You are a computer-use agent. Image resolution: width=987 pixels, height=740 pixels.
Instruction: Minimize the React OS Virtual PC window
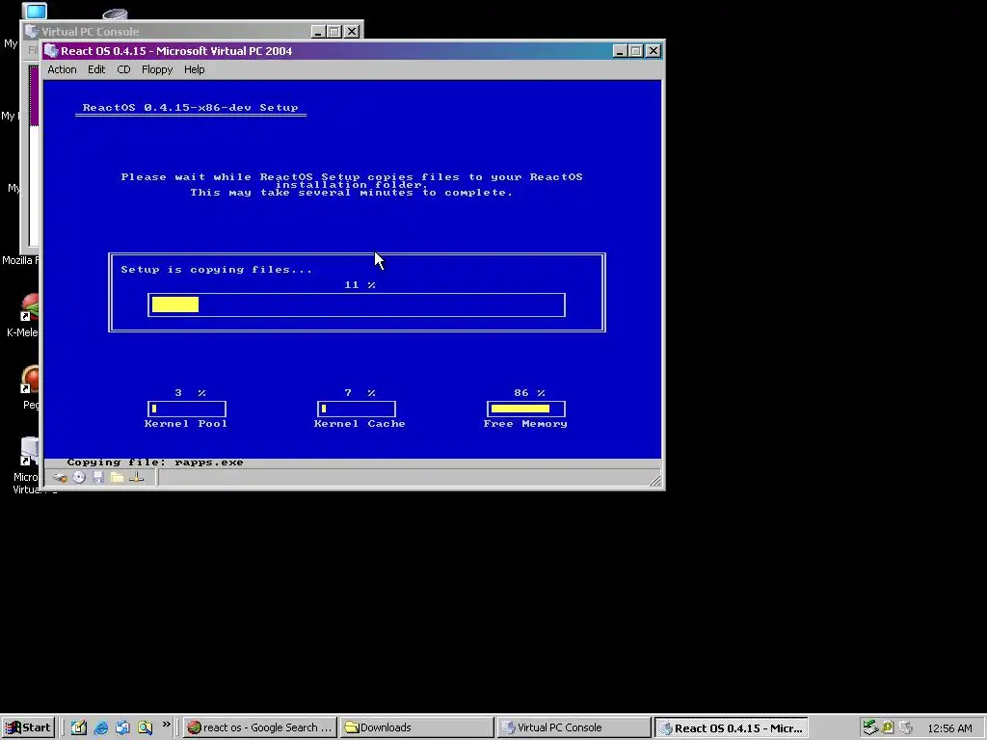pos(620,51)
